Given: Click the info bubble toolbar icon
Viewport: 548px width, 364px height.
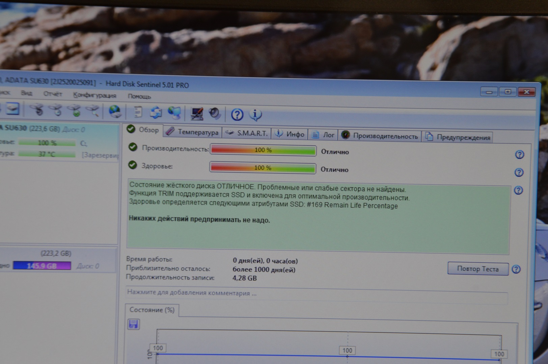Looking at the screenshot, I should click(x=255, y=115).
